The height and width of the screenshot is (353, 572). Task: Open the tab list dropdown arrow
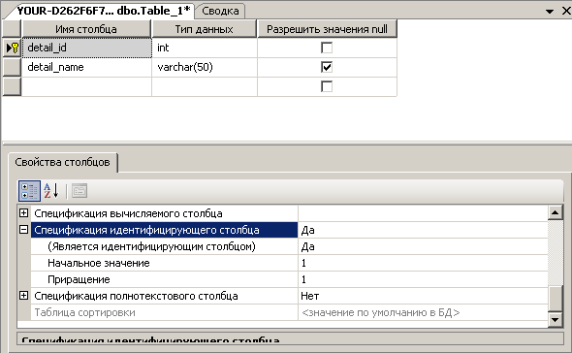[x=550, y=12]
